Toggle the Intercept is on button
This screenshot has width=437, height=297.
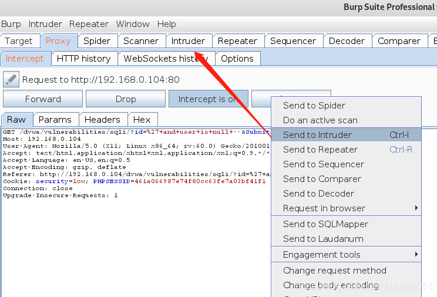[209, 99]
